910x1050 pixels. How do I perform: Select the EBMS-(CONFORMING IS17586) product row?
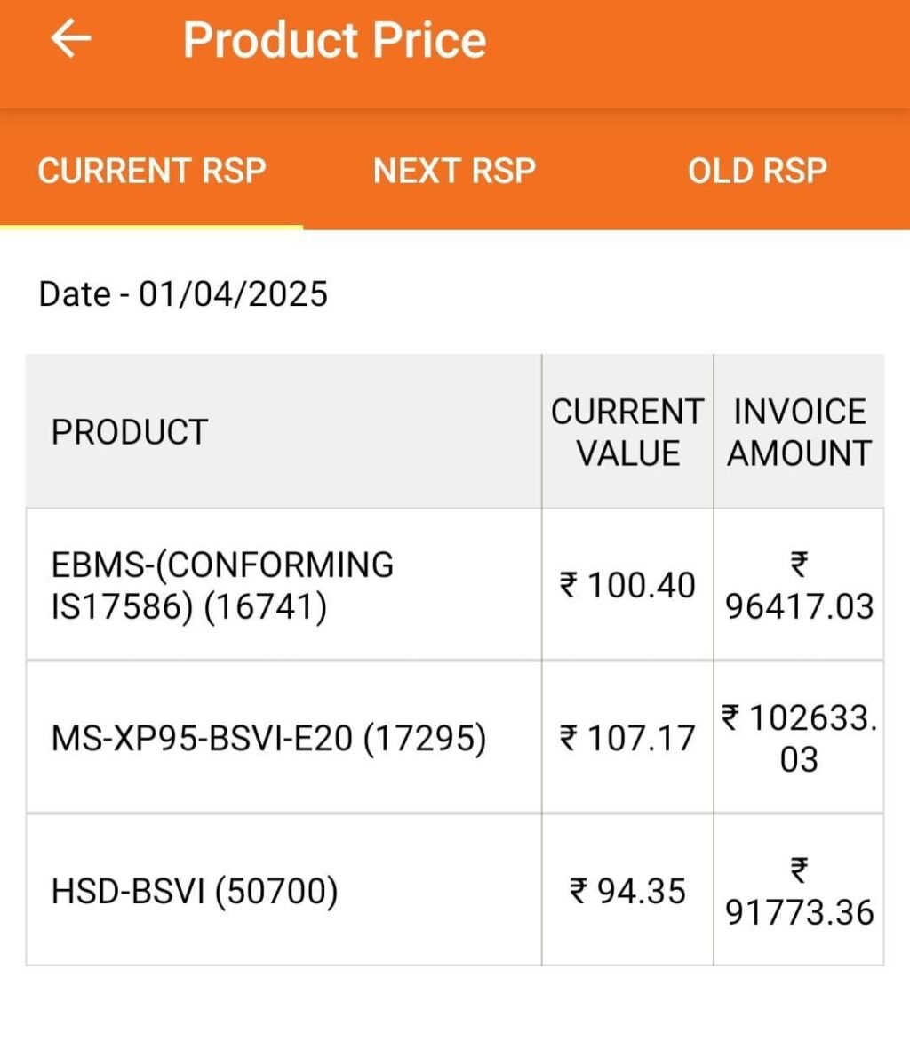pyautogui.click(x=454, y=585)
